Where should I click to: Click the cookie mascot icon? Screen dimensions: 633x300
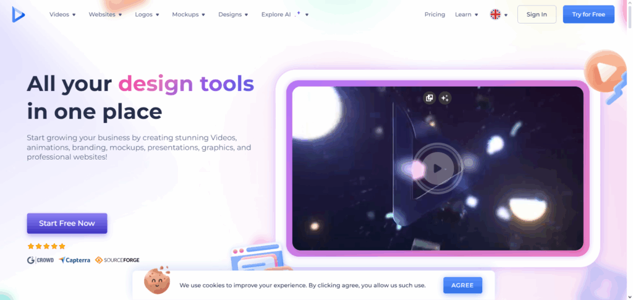point(156,279)
